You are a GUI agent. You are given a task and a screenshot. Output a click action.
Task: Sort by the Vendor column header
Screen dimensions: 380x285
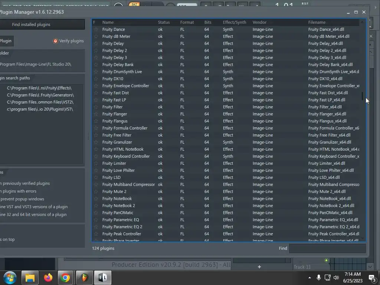coord(259,22)
